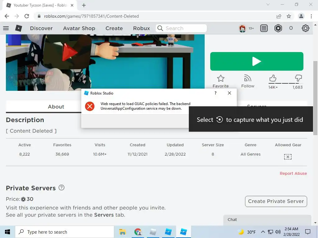Image resolution: width=318 pixels, height=238 pixels.
Task: Click the roblox.com address bar URL
Action: (x=91, y=16)
